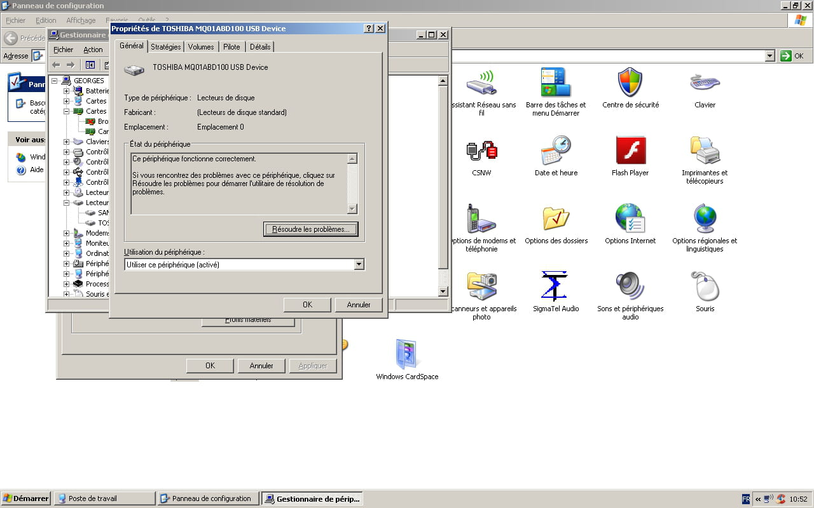Click the CCleaner tray icon
This screenshot has width=814, height=508.
pyautogui.click(x=781, y=499)
